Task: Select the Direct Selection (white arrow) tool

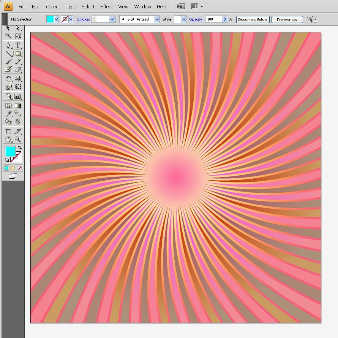Action: point(18,28)
